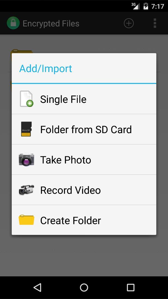Choose Folder from SD Card
168x299 pixels.
(x=84, y=129)
